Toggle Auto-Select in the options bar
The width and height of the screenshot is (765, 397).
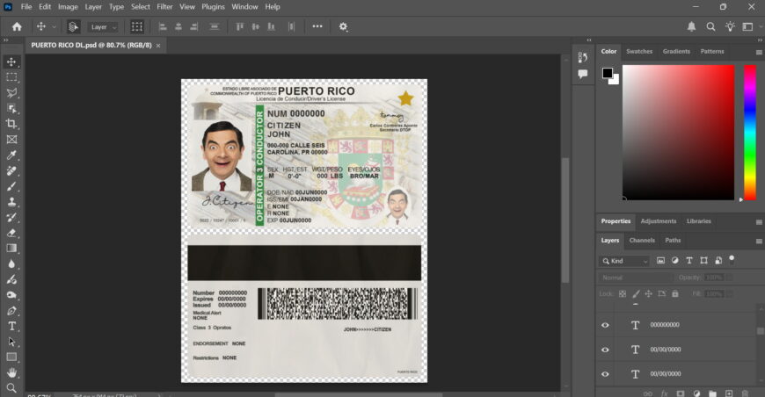tap(73, 27)
